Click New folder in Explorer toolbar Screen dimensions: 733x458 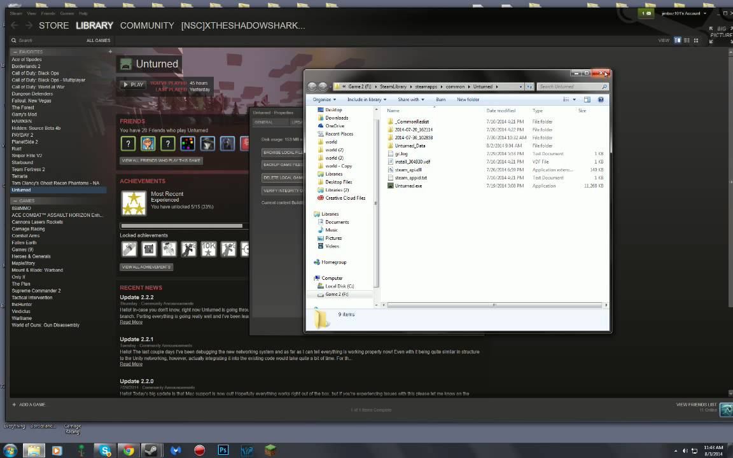click(468, 99)
